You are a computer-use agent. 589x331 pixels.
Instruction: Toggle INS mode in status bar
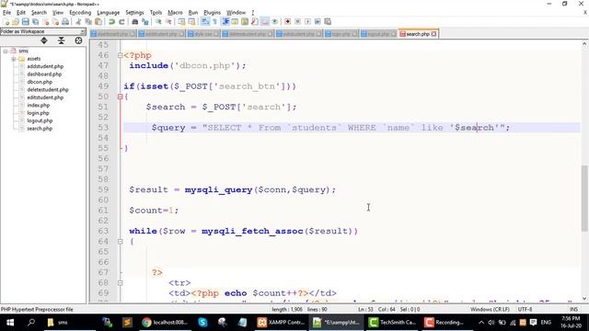pos(573,309)
